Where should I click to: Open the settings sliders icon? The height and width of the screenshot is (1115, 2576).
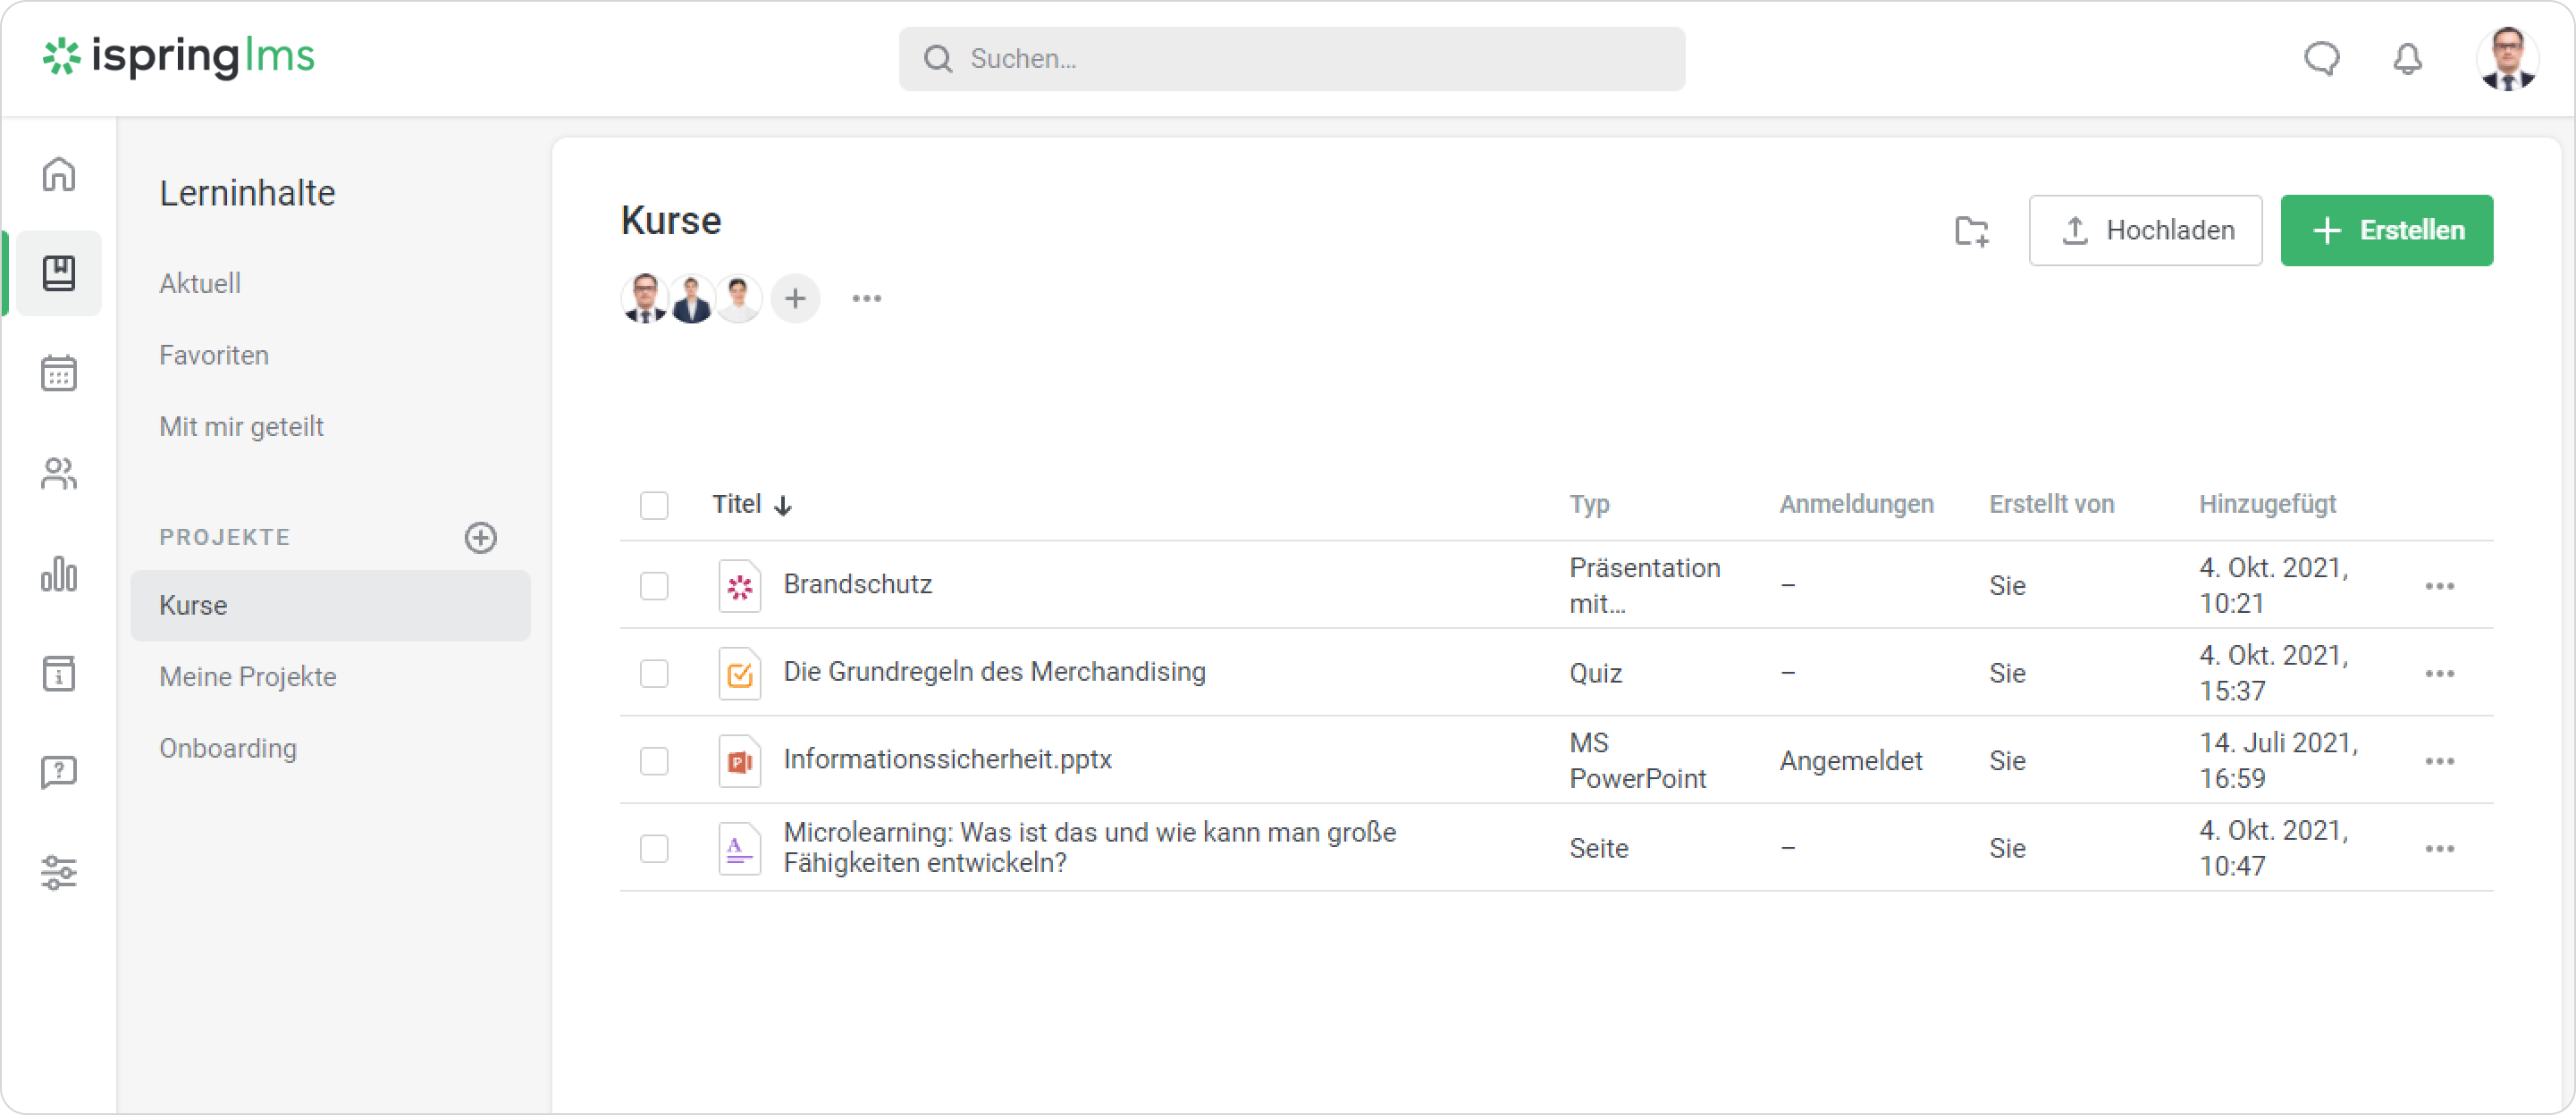[x=59, y=872]
